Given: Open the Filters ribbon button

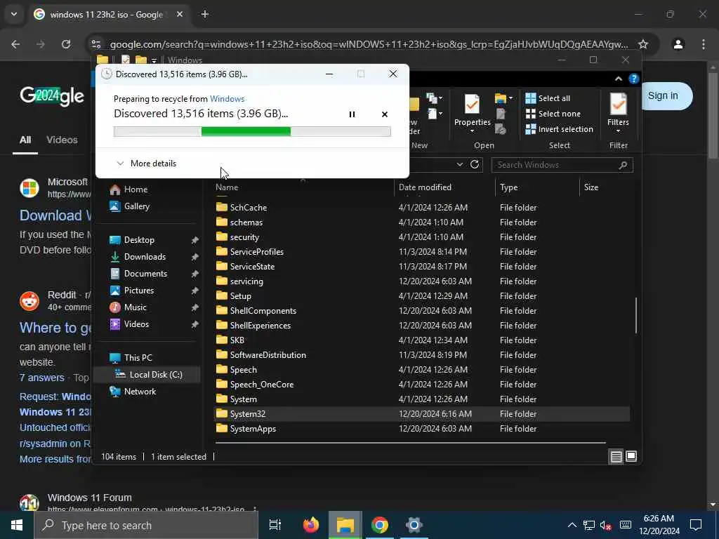Looking at the screenshot, I should pyautogui.click(x=618, y=114).
